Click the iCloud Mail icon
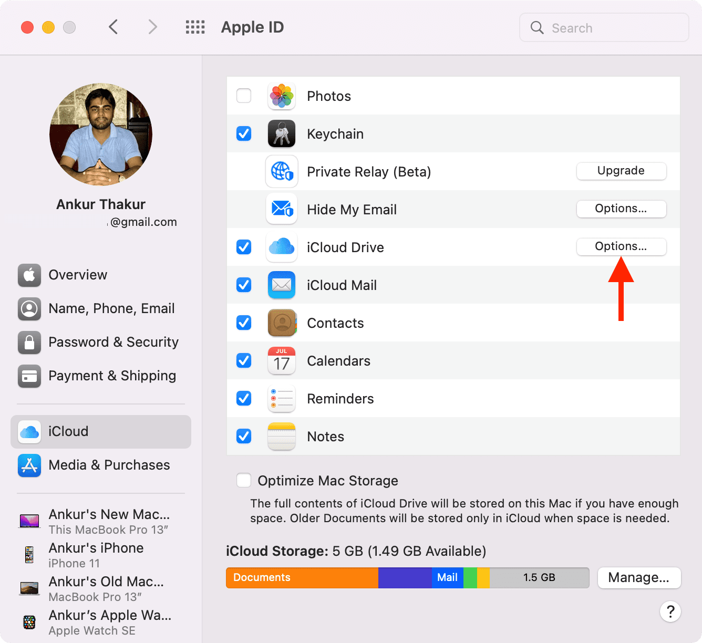Viewport: 702px width, 643px height. pyautogui.click(x=282, y=285)
